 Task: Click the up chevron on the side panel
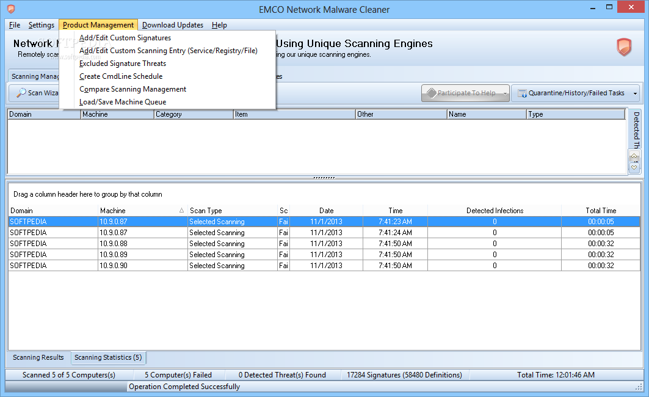coord(634,156)
